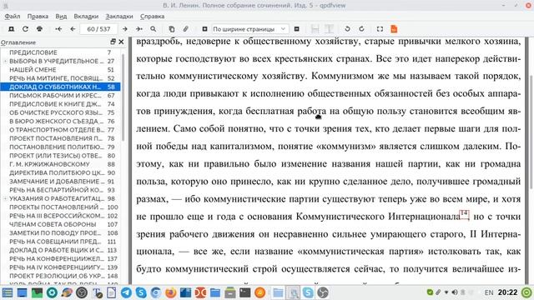The width and height of the screenshot is (534, 300).
Task: Open search with the magnifier icon
Action: coord(154,29)
